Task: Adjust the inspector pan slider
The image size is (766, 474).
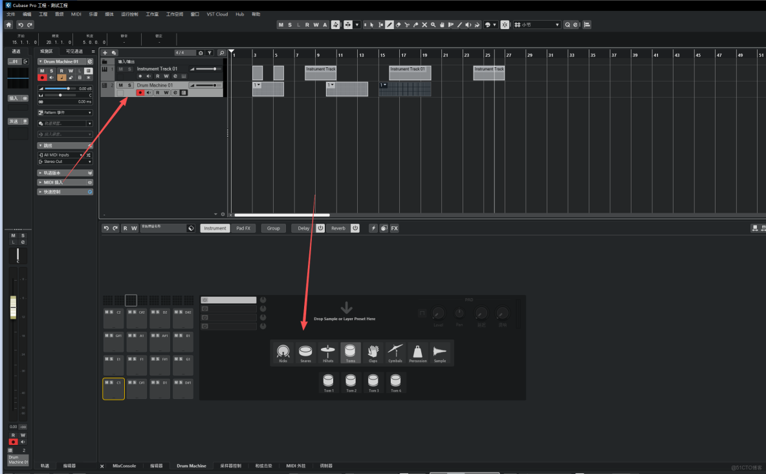Action: [x=61, y=95]
